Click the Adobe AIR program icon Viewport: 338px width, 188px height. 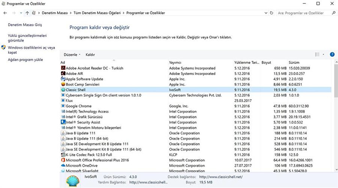tap(63, 73)
